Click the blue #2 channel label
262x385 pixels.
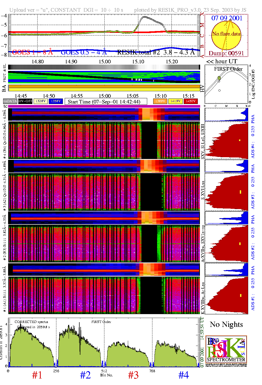[85, 375]
